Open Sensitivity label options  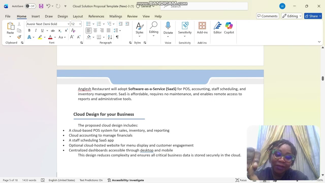point(185,29)
